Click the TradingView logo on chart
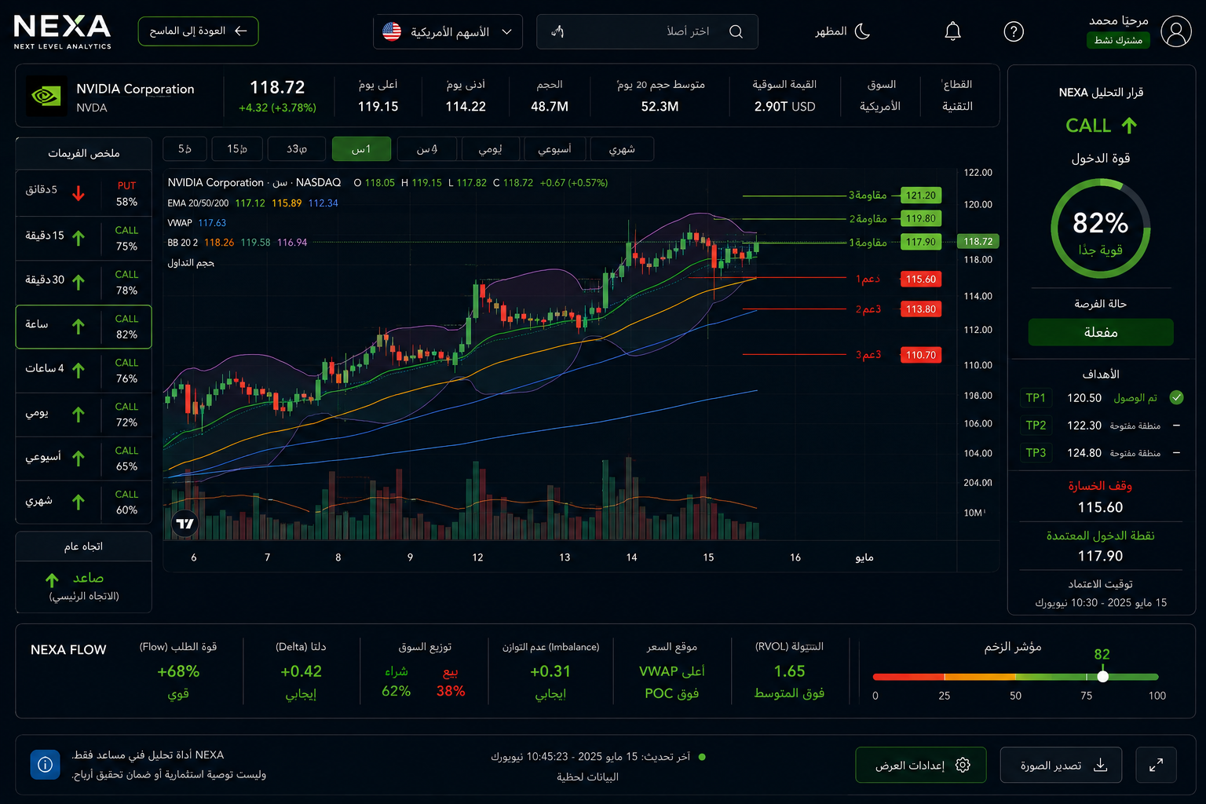The height and width of the screenshot is (804, 1206). pos(185,524)
